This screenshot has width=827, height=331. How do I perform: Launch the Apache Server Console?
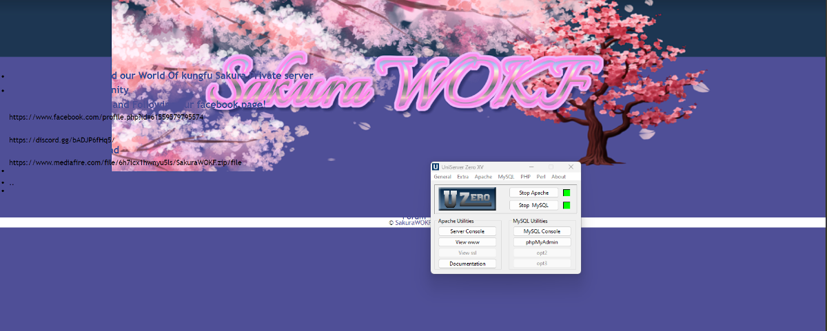click(x=467, y=231)
